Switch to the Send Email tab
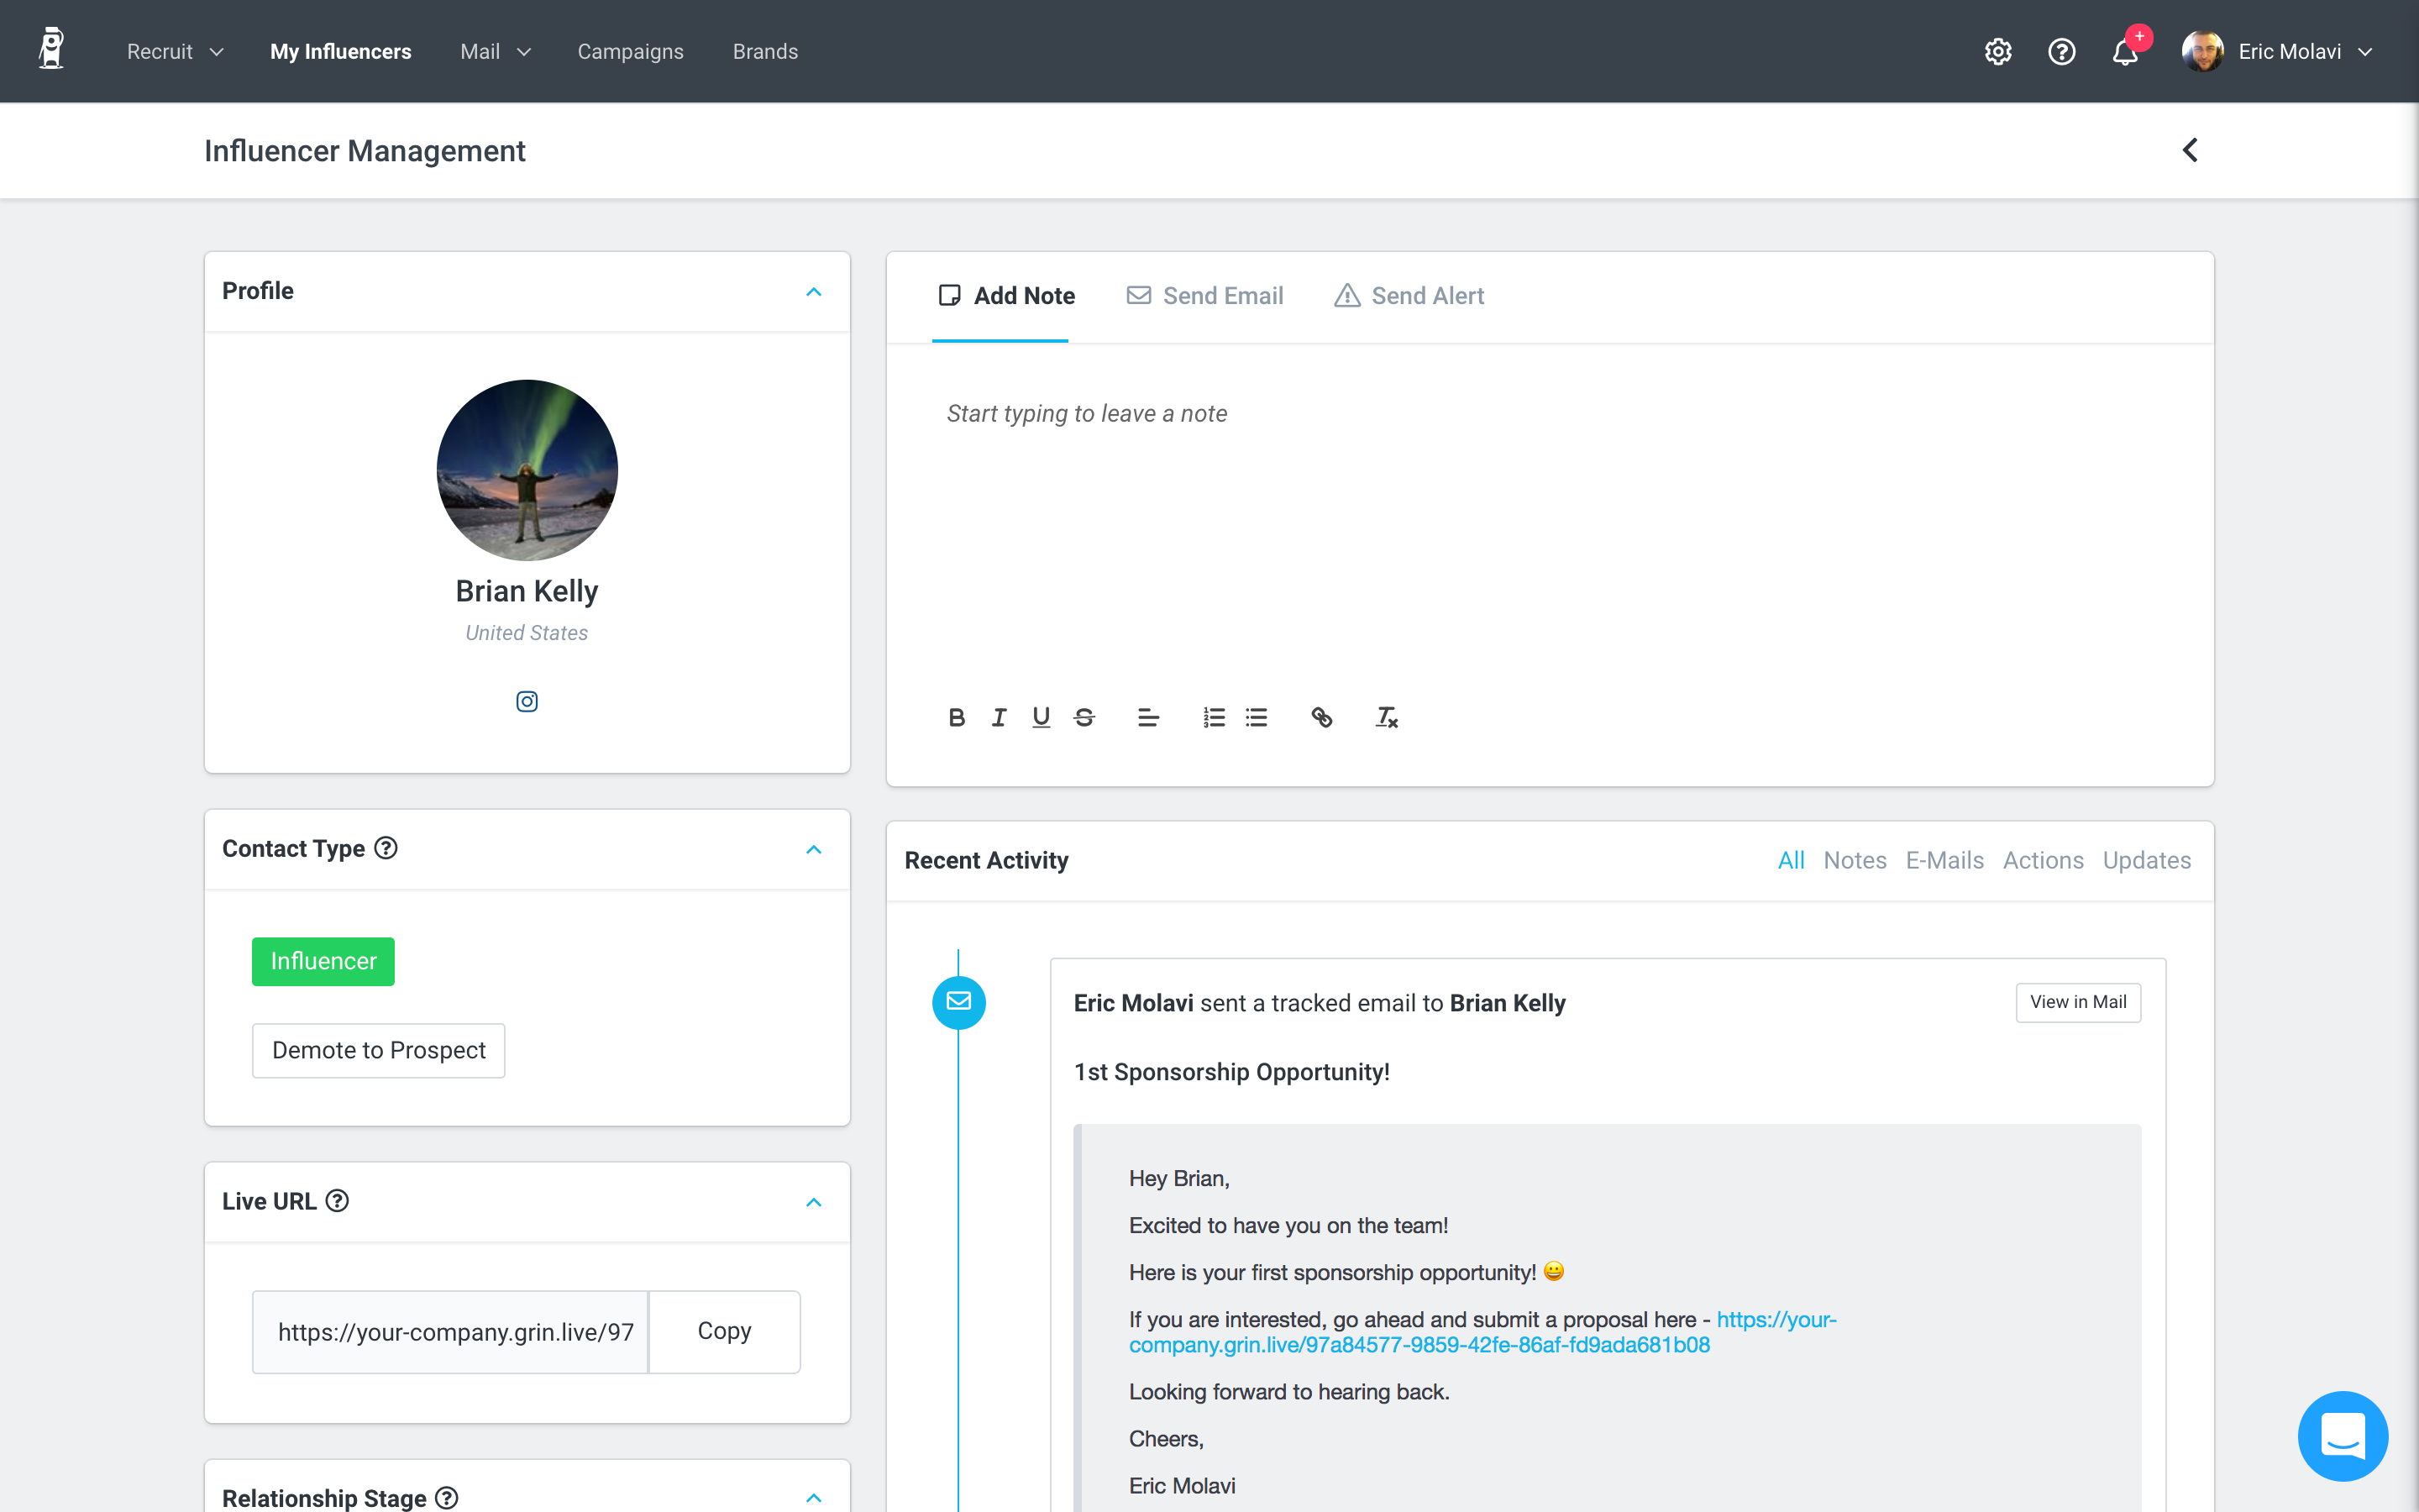 pyautogui.click(x=1205, y=296)
